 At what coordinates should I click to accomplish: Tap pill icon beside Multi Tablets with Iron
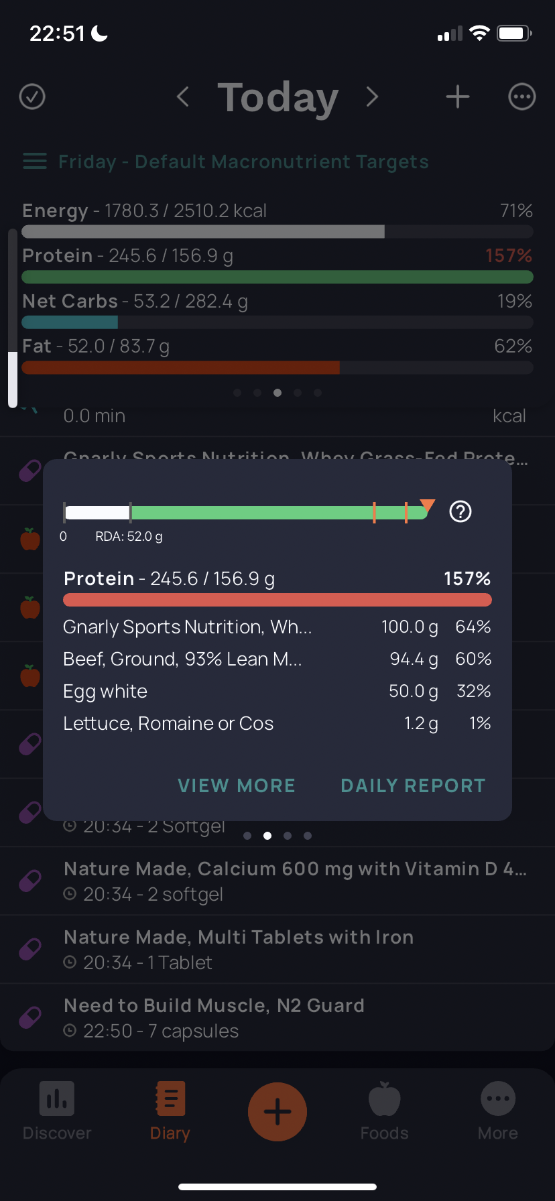pyautogui.click(x=30, y=948)
